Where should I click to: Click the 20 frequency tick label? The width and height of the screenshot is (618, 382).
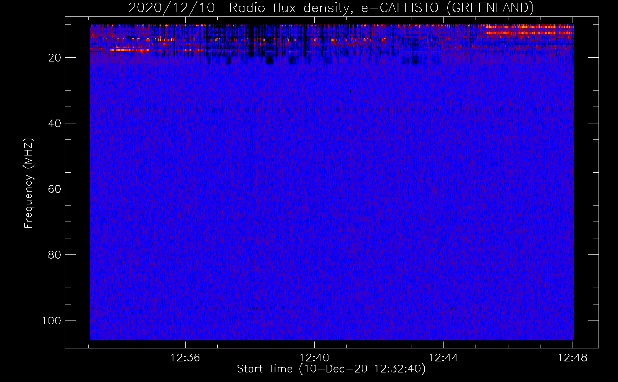click(55, 58)
